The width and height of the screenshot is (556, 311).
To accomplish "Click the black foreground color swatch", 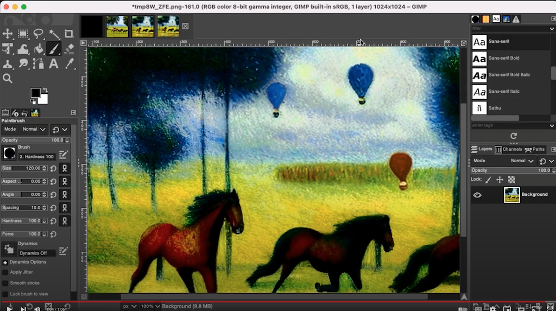I will (35, 93).
